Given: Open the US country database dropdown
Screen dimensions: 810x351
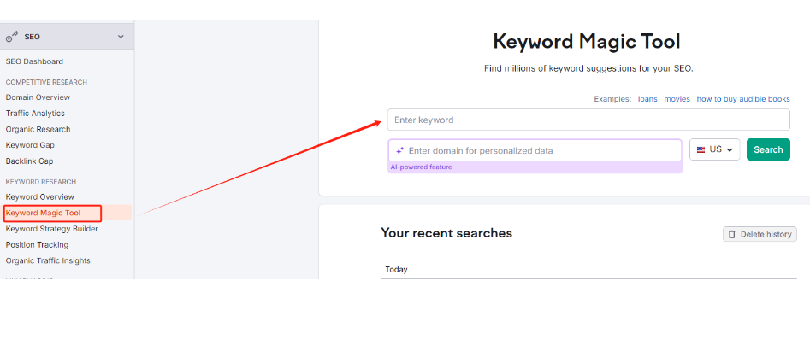Looking at the screenshot, I should [x=714, y=149].
